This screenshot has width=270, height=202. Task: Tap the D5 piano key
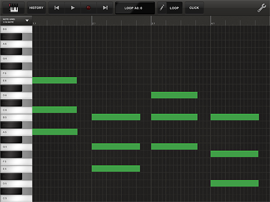tap(16, 184)
